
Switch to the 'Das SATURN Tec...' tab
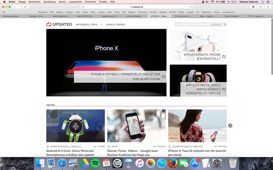click(85, 16)
